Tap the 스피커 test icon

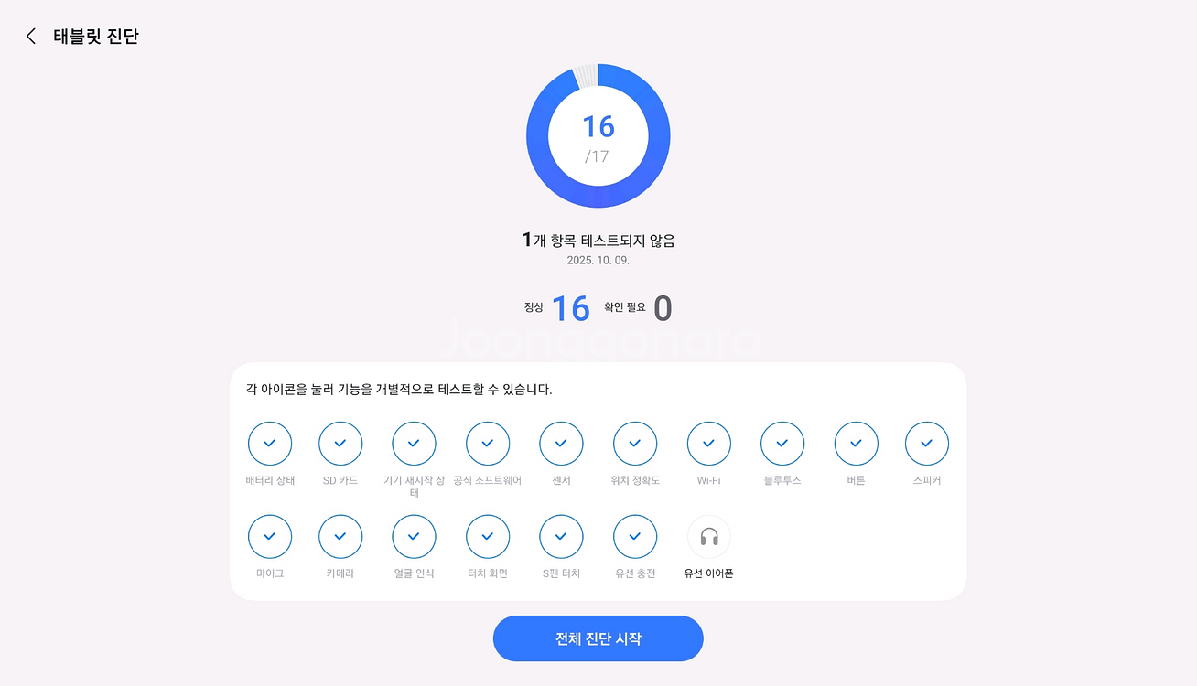pos(927,444)
